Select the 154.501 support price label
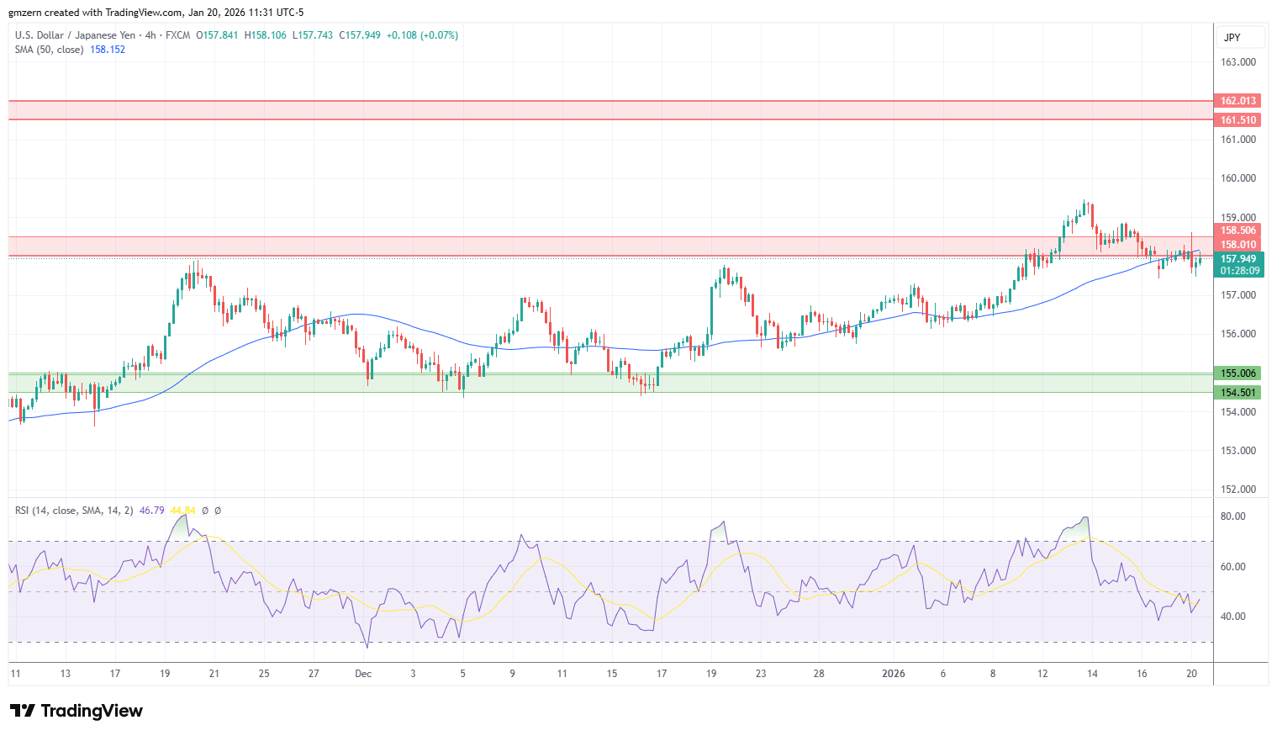 pos(1238,393)
